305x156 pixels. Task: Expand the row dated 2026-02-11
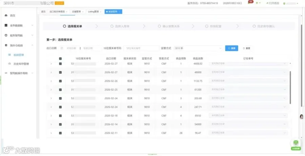[51, 133]
